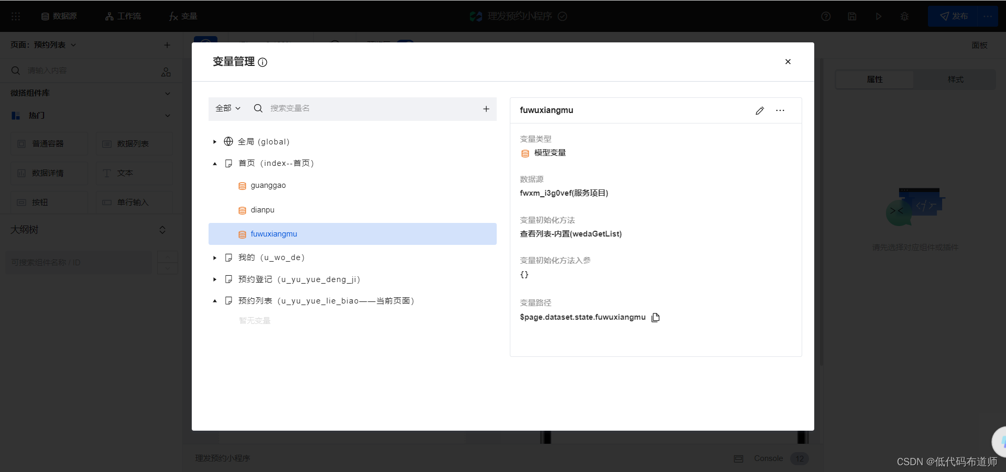This screenshot has height=472, width=1006.
Task: Click the 模型变量 type icon
Action: (x=525, y=153)
